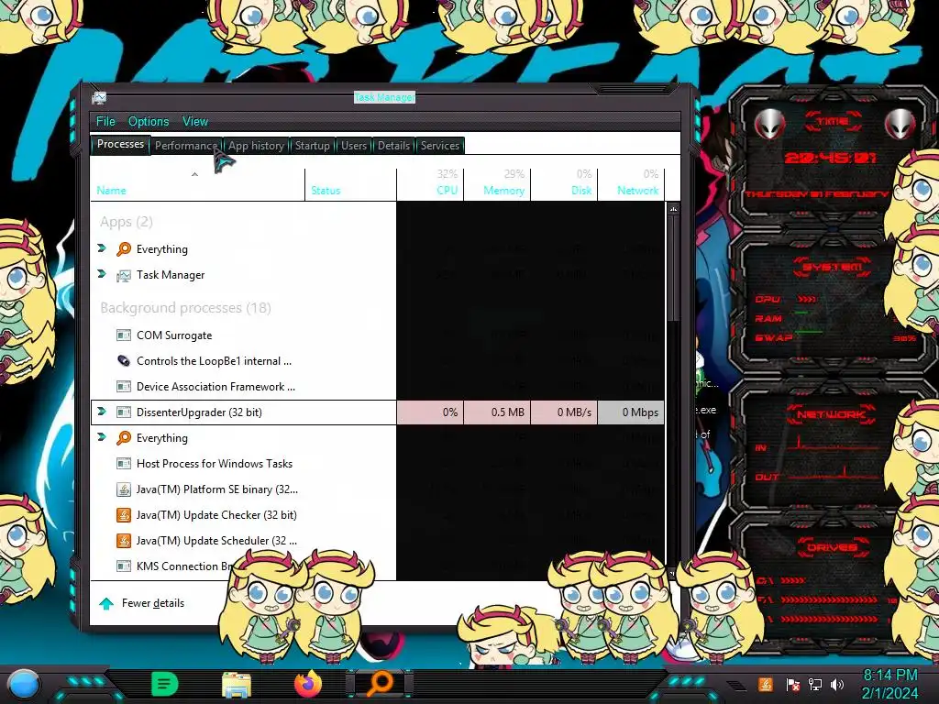
Task: Sort processes by CPU column
Action: coord(430,185)
